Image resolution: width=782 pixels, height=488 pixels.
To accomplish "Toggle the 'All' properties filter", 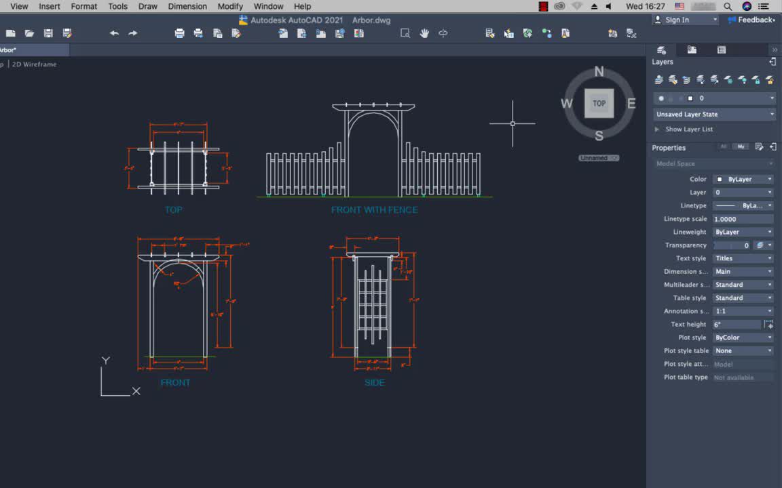I will [x=724, y=146].
